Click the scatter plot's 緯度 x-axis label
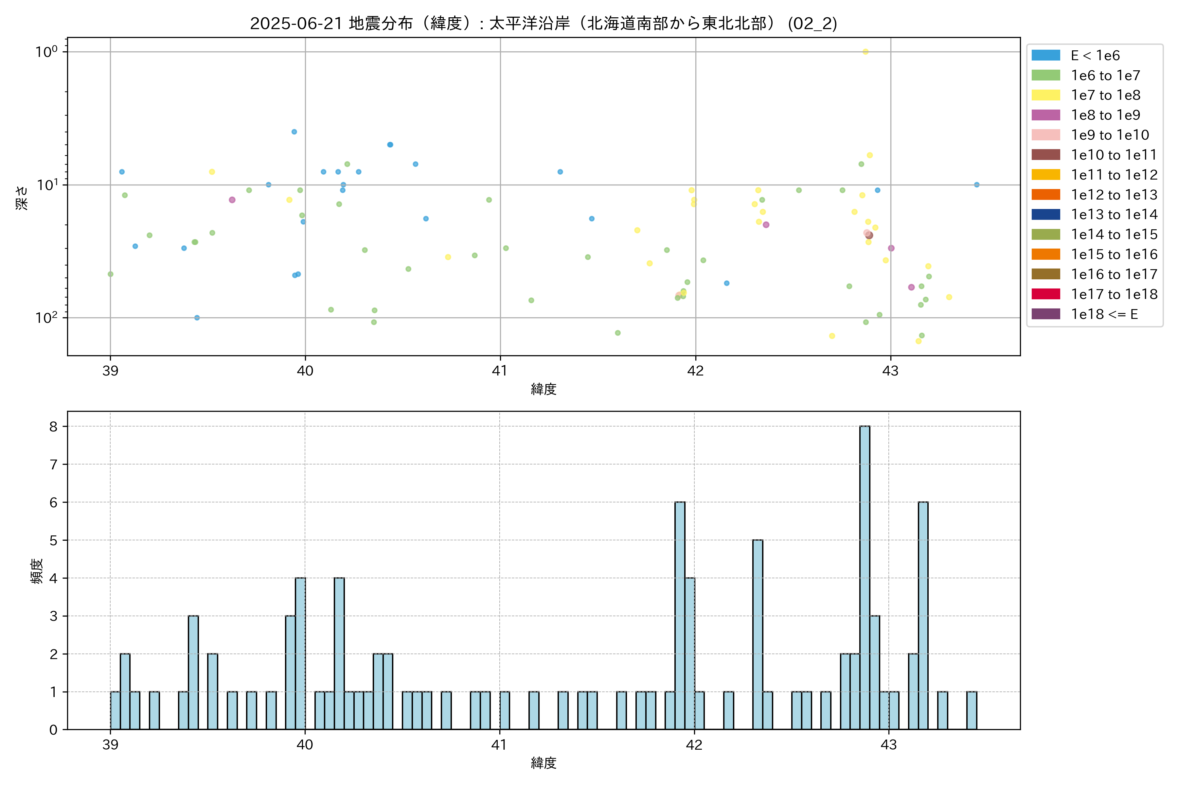 coord(544,389)
